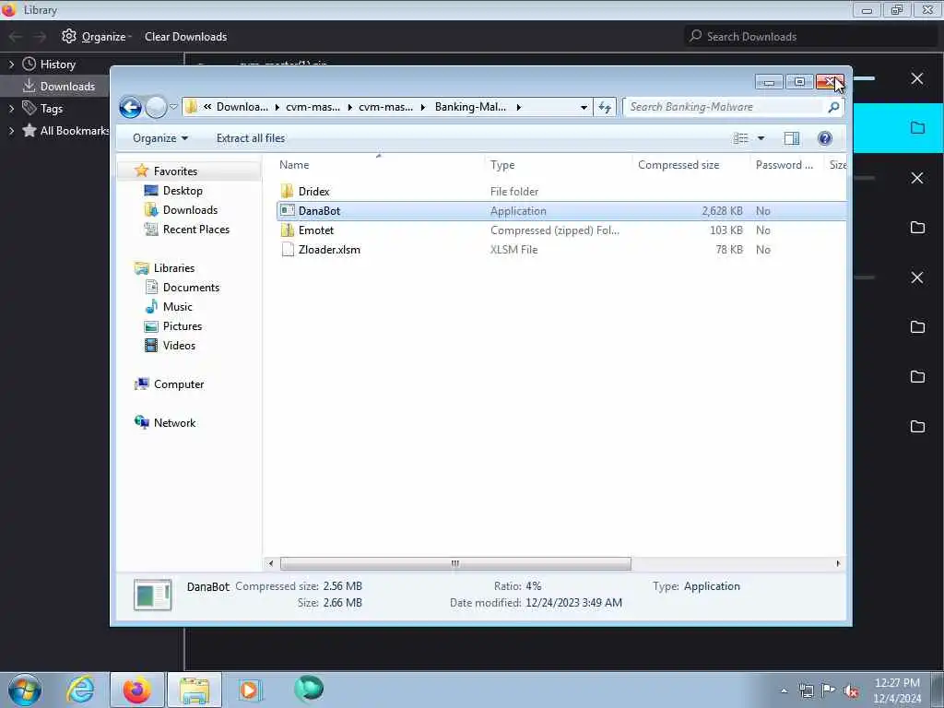Click Clear Downloads in Library toolbar

pos(185,37)
